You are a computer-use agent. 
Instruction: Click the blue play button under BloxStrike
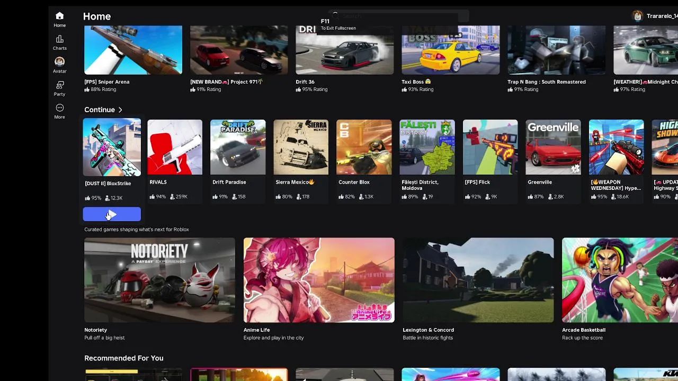[x=112, y=214]
